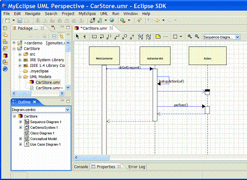Collapse the CarStore project node
This screenshot has height=180, width=247.
pos(14,49)
